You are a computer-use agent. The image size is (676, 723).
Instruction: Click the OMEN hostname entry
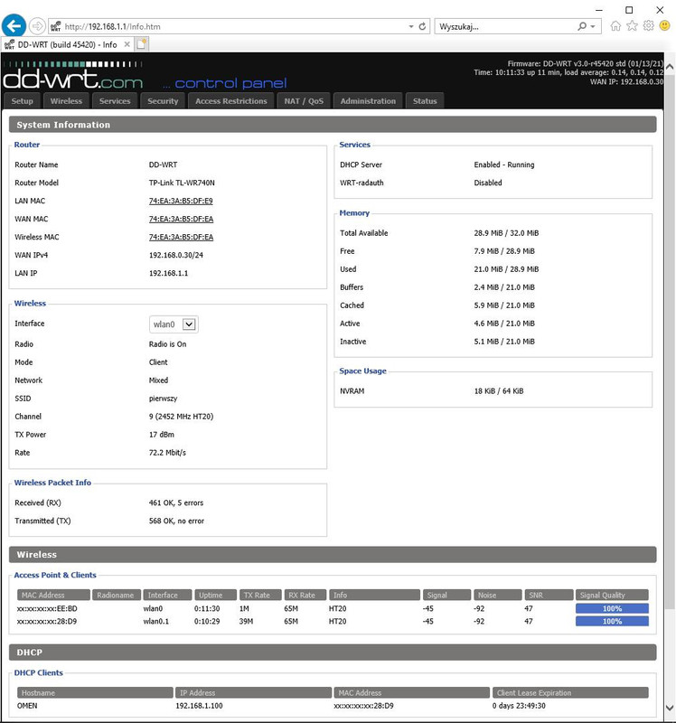click(x=27, y=706)
